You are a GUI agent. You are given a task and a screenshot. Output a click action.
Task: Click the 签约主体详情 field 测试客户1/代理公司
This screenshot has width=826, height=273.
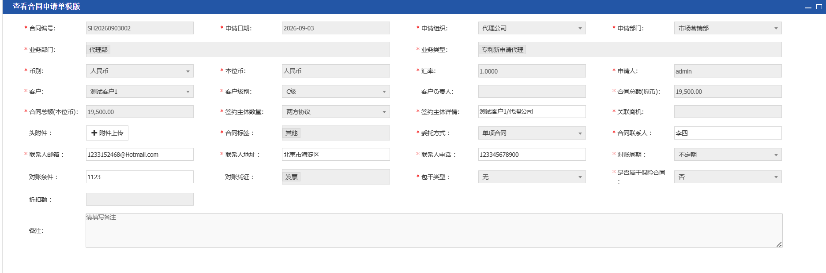532,112
